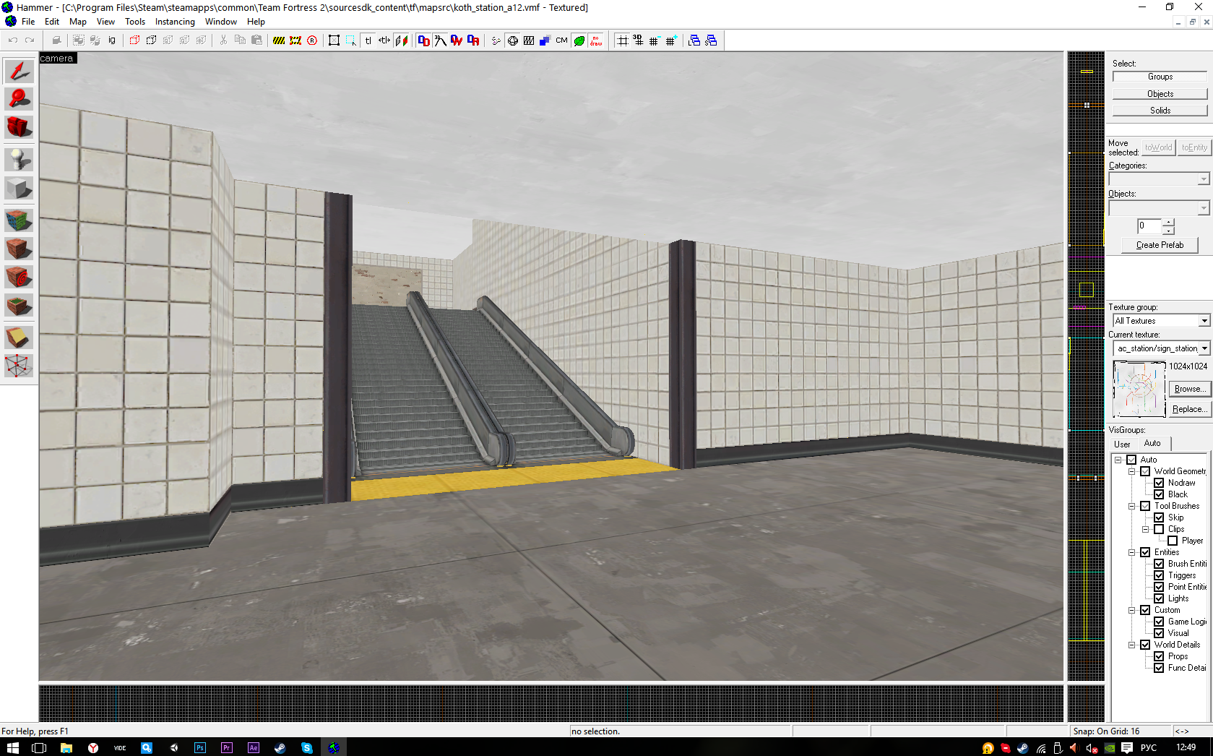
Task: Toggle Radius culling (red R icon)
Action: (x=312, y=40)
